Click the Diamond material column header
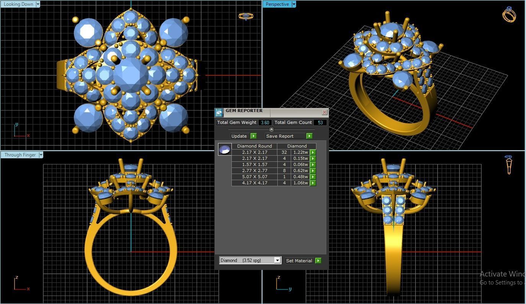526x304 pixels. [297, 146]
